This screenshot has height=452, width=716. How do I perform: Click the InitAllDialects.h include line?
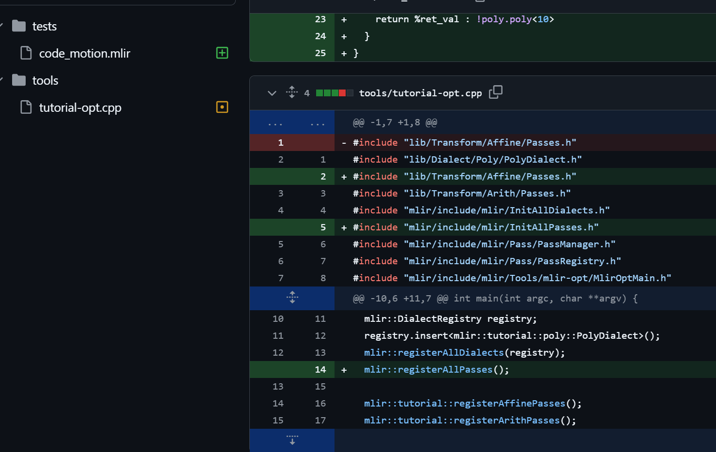(x=483, y=210)
